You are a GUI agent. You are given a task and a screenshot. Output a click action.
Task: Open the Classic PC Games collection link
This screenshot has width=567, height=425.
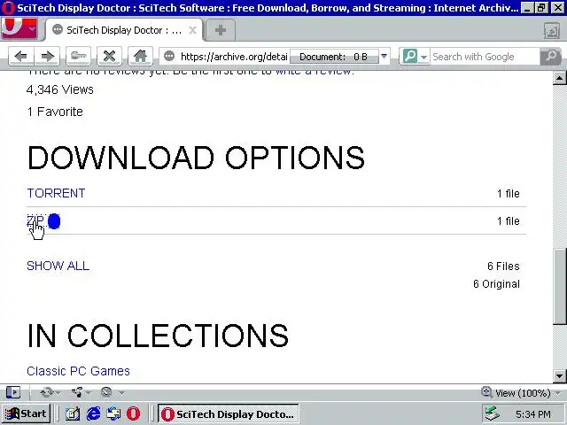click(x=78, y=371)
